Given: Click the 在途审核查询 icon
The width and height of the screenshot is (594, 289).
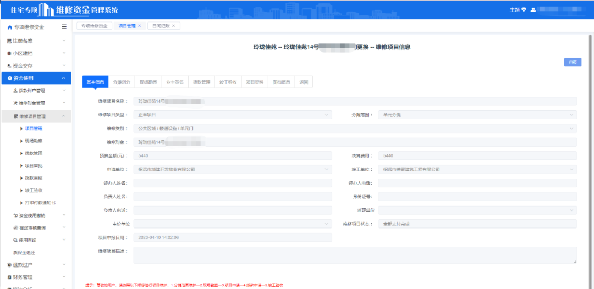Looking at the screenshot, I should (15, 227).
